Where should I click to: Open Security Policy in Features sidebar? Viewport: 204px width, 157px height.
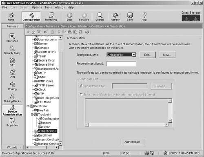coord(12,50)
